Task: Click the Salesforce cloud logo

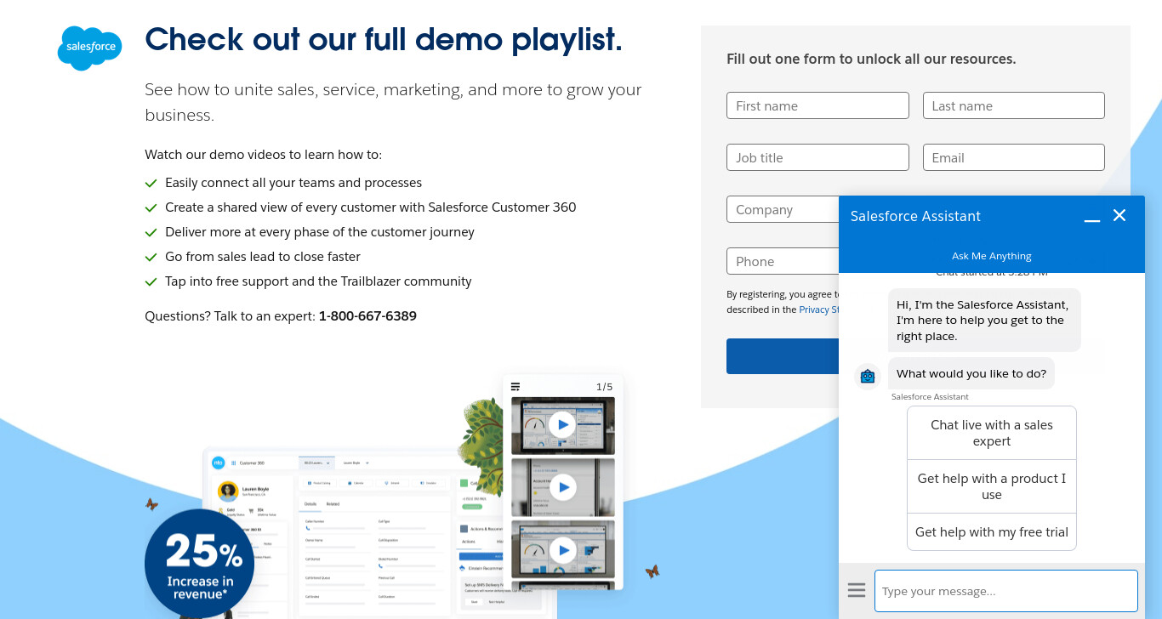Action: pyautogui.click(x=89, y=48)
